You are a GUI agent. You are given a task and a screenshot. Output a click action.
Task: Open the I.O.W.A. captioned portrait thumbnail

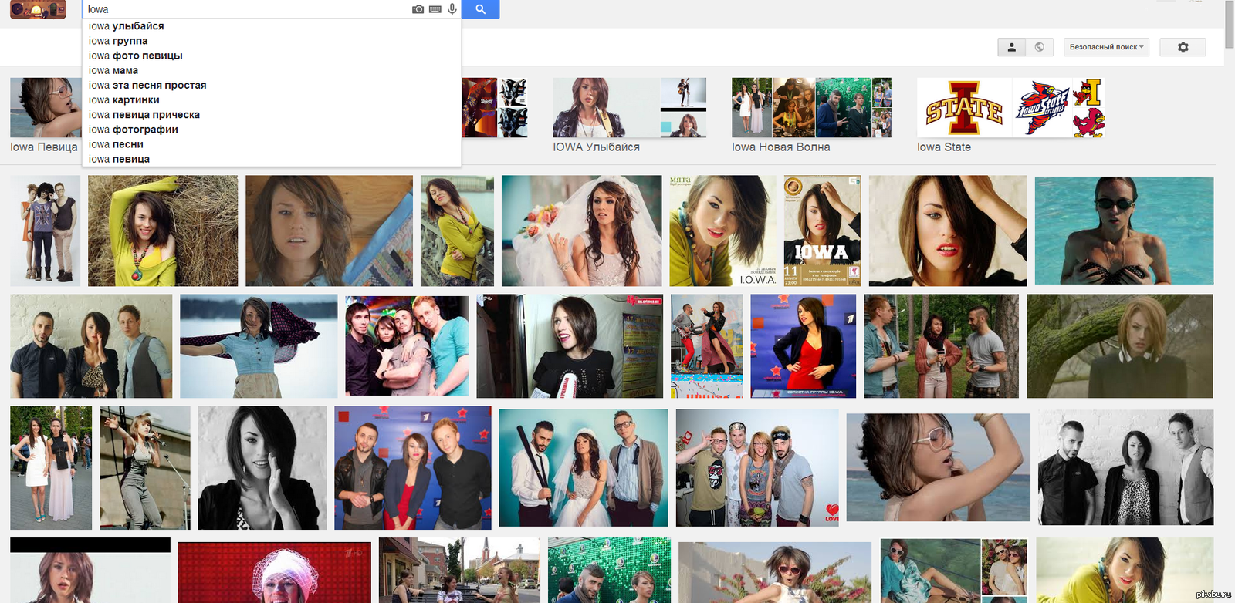point(723,231)
